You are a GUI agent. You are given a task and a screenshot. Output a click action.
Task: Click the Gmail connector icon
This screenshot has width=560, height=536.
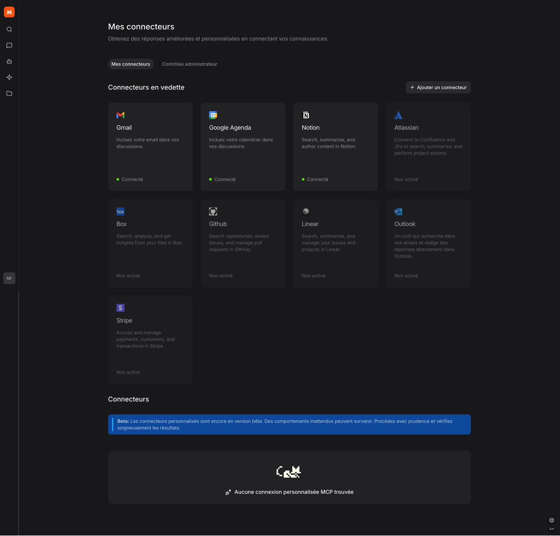click(x=120, y=115)
